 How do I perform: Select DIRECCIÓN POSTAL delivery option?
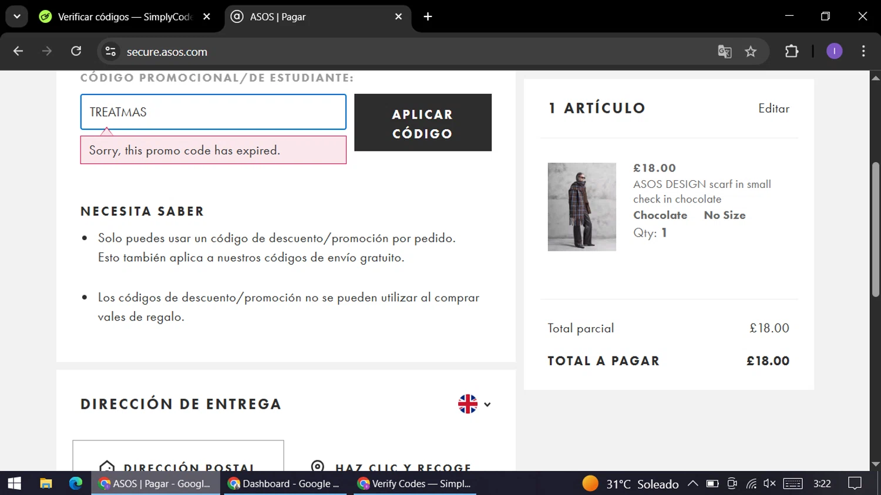pyautogui.click(x=178, y=456)
